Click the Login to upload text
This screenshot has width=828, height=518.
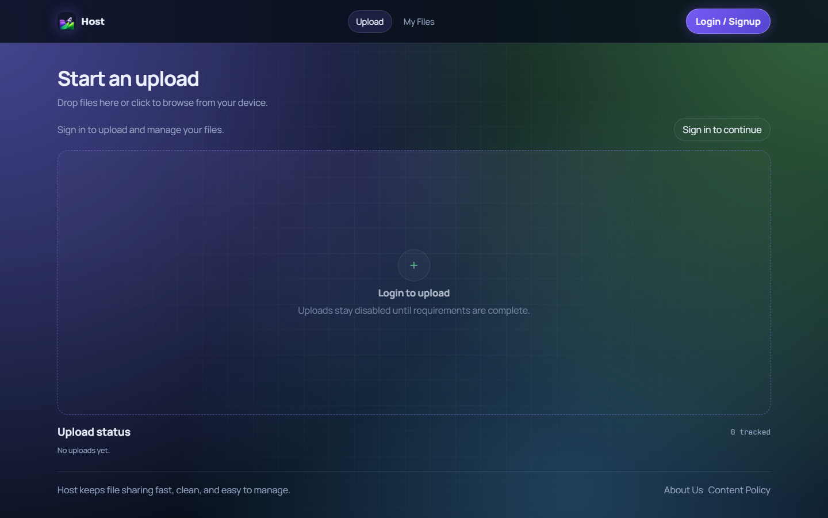[x=414, y=293]
